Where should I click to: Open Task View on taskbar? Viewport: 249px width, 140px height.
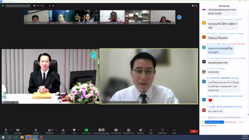pyautogui.click(x=16, y=137)
